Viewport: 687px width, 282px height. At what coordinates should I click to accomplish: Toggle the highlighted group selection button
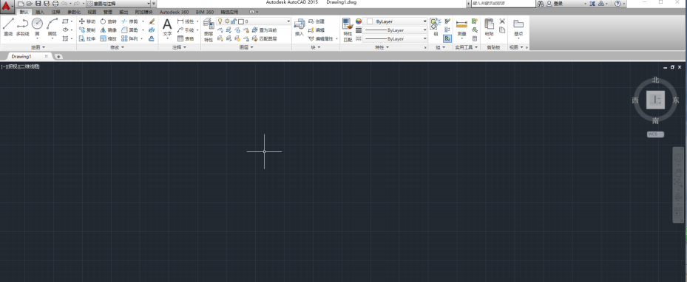pos(447,38)
